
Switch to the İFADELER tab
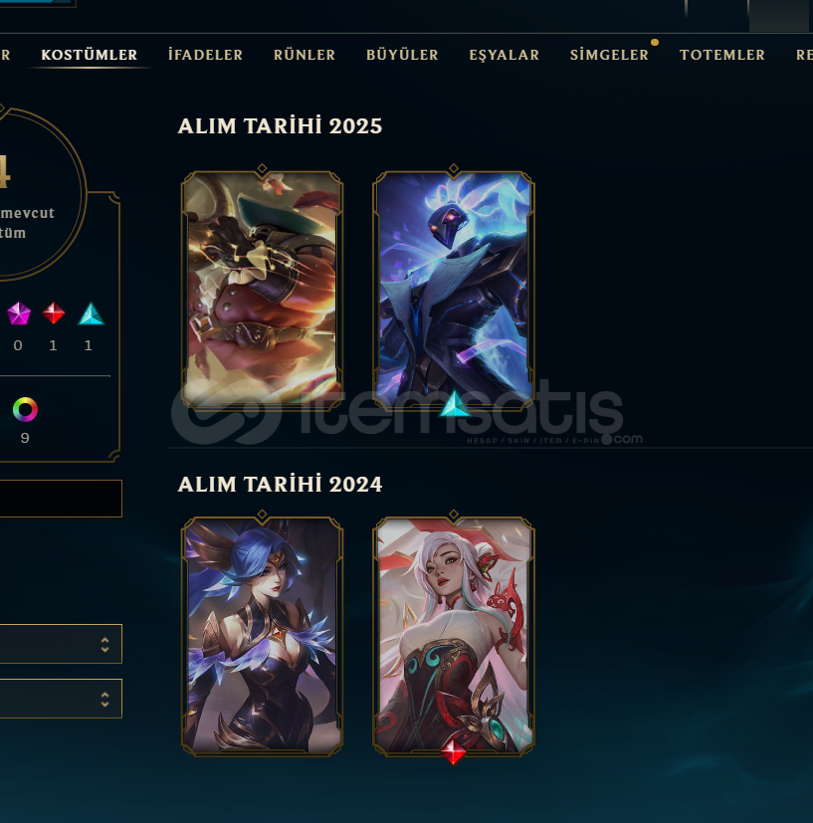click(x=205, y=55)
